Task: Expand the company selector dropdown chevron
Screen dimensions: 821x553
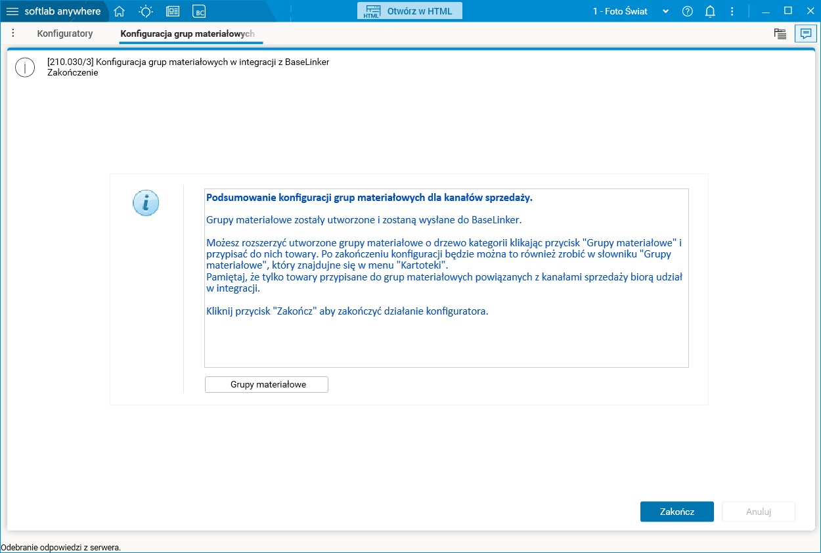Action: [665, 11]
